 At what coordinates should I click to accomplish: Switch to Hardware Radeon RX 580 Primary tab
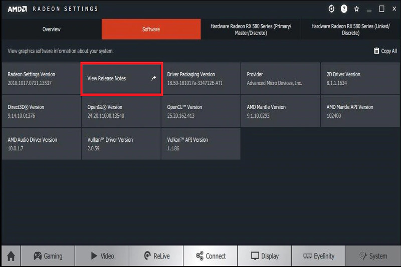point(251,29)
